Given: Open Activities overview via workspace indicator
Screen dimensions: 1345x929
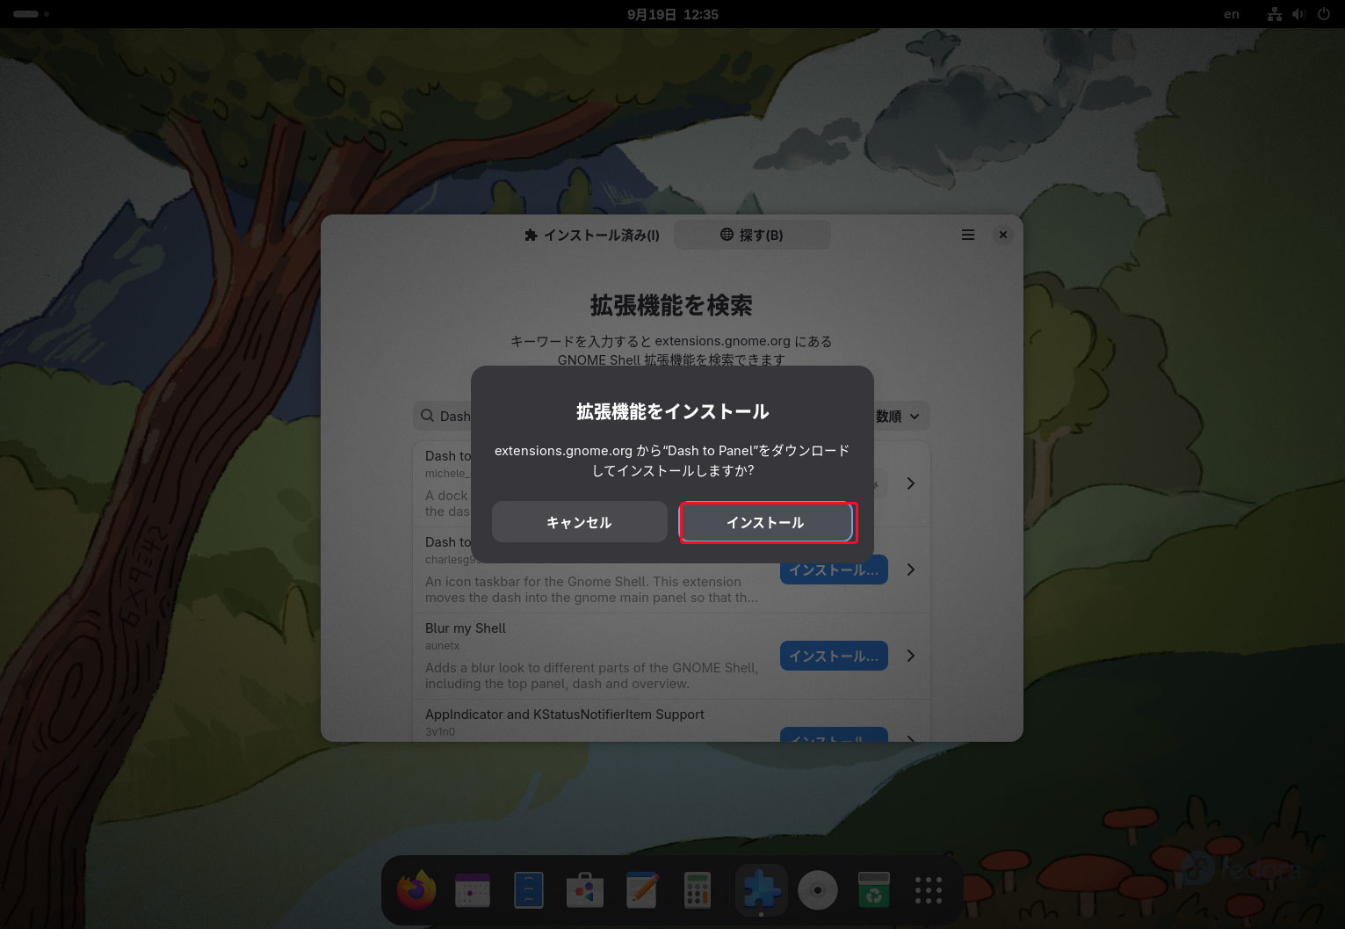Looking at the screenshot, I should [31, 14].
